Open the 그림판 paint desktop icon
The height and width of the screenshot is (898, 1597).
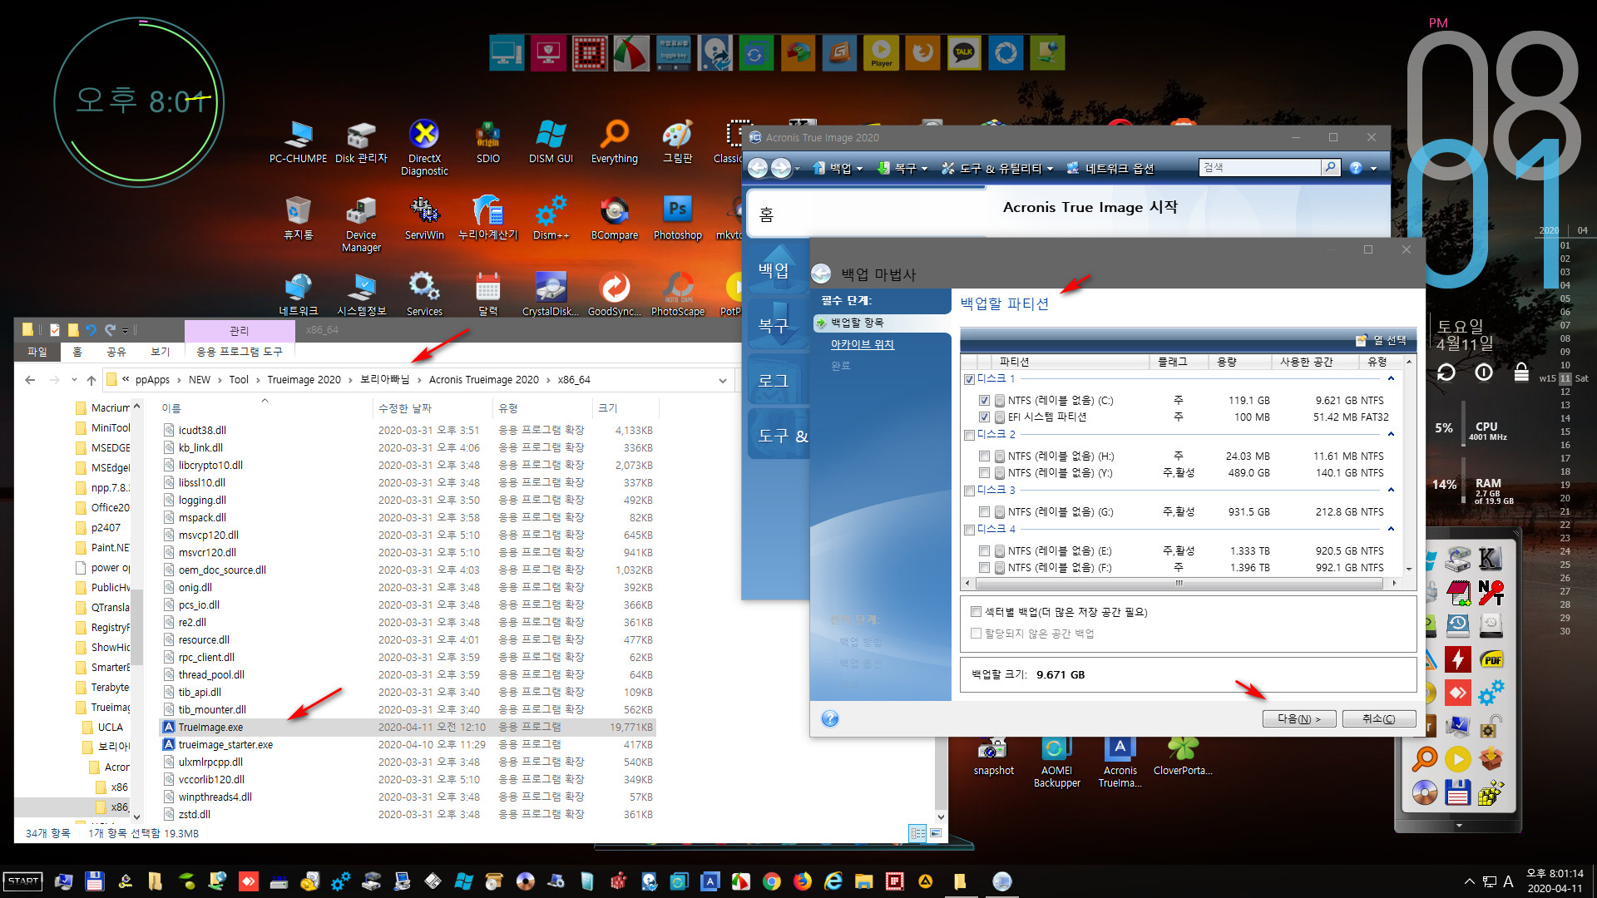pyautogui.click(x=677, y=141)
